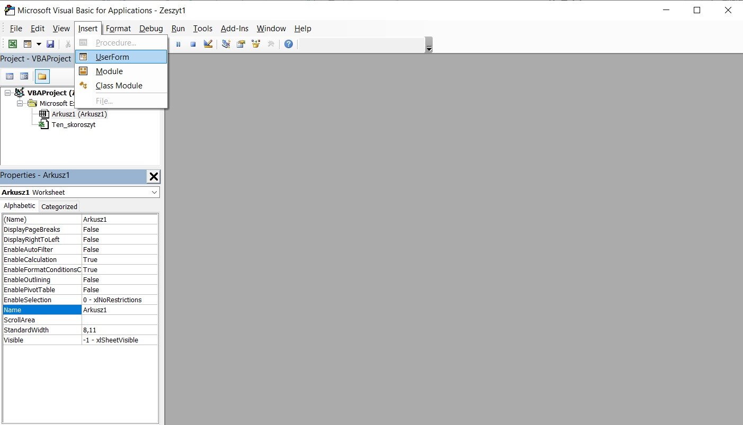743x425 pixels.
Task: Collapse the Microsoft Excel Objects folder node
Action: [x=20, y=104]
